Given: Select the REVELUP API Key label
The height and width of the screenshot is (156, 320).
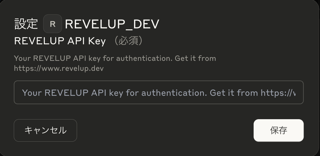Looking at the screenshot, I should coord(60,41).
